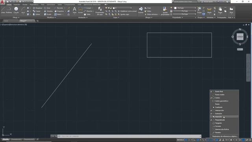Toggle Inserción object snap
The height and width of the screenshot is (142, 252).
click(x=224, y=117)
